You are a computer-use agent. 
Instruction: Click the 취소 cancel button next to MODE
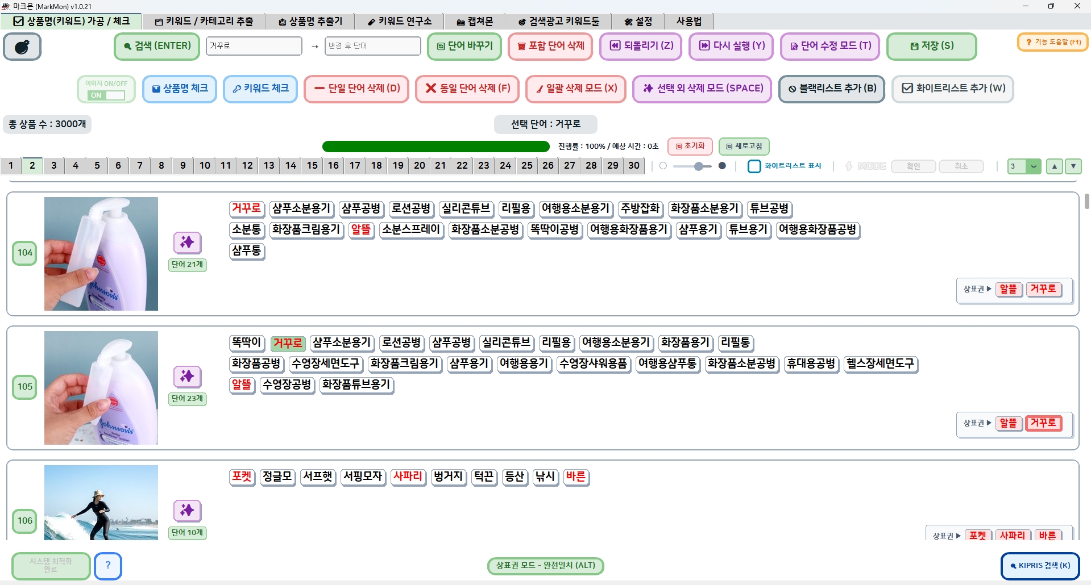[x=961, y=166]
